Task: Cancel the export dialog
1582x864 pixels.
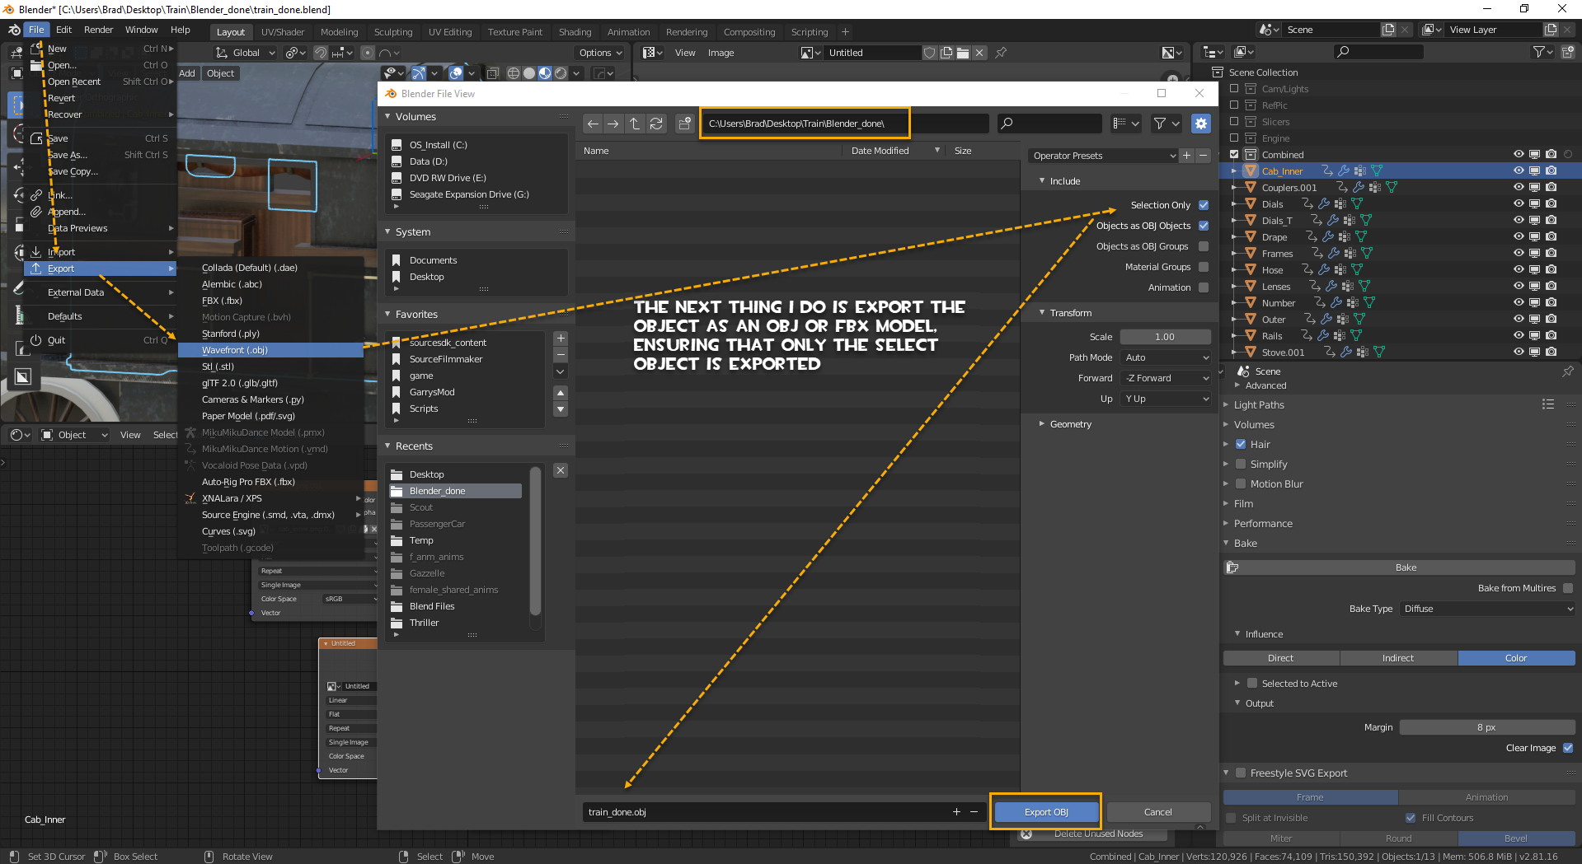Action: 1157,812
